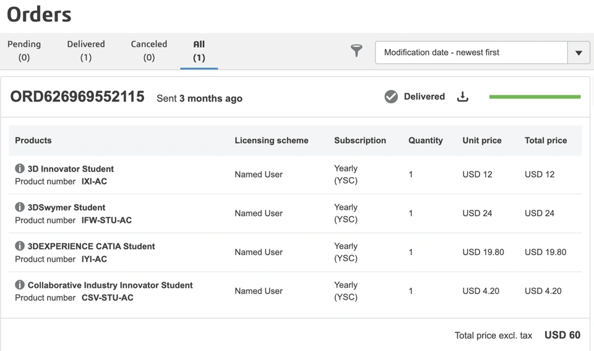Expand the sort order dropdown arrow
Image resolution: width=594 pixels, height=351 pixels.
pos(579,53)
